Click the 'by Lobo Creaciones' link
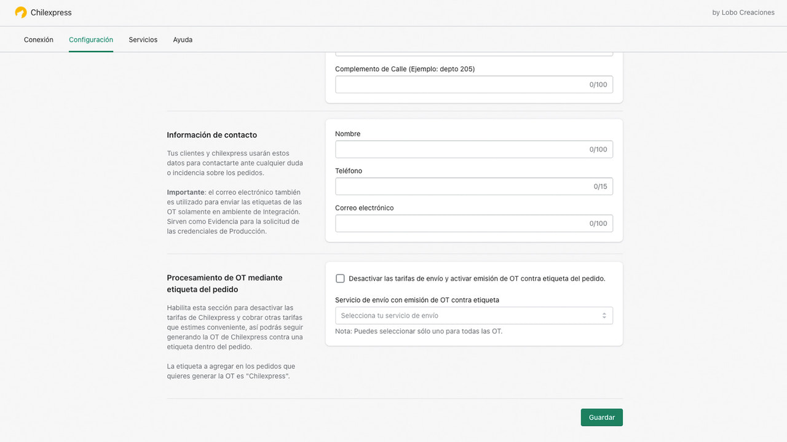This screenshot has width=787, height=442. pos(743,12)
